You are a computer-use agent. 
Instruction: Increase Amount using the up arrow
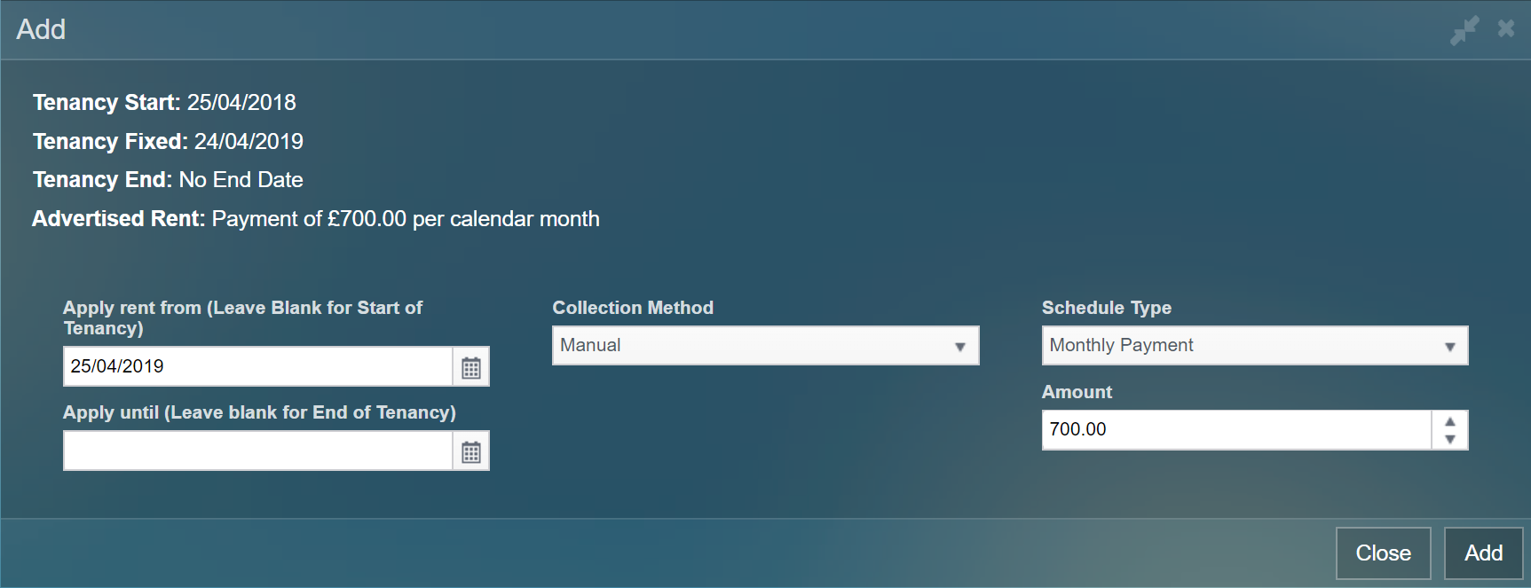[1450, 421]
